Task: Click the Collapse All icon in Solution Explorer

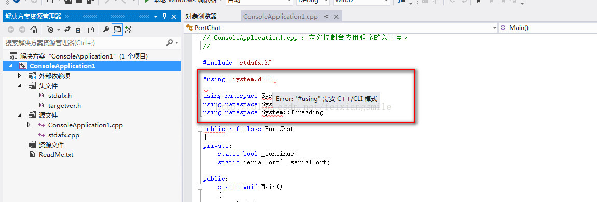Action: (x=79, y=30)
